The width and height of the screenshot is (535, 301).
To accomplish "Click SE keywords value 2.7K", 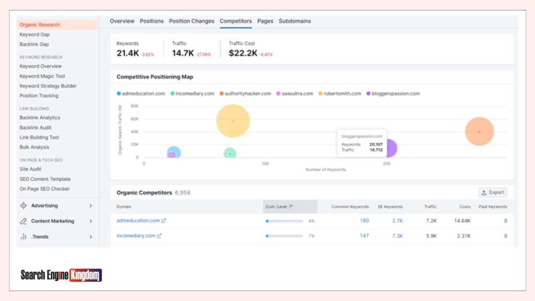I will (397, 221).
